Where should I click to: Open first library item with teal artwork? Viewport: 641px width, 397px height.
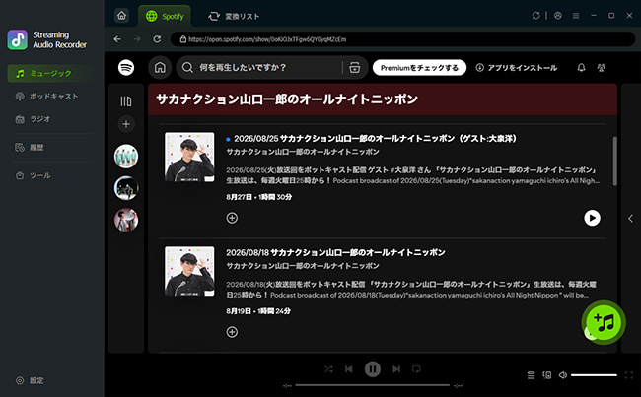126,156
